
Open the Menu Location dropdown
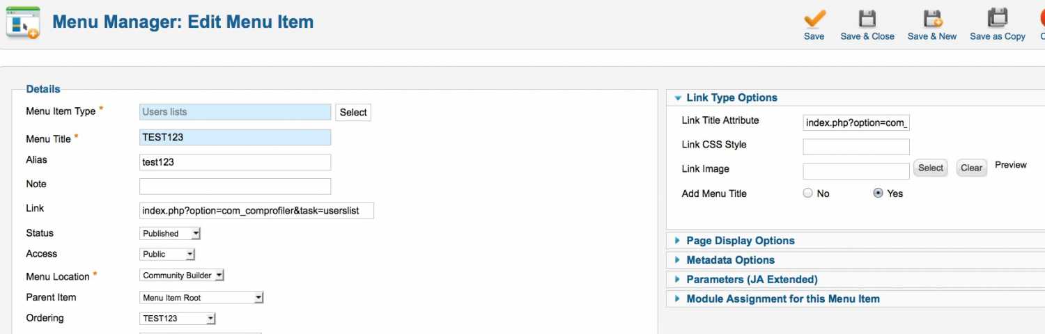coord(182,276)
